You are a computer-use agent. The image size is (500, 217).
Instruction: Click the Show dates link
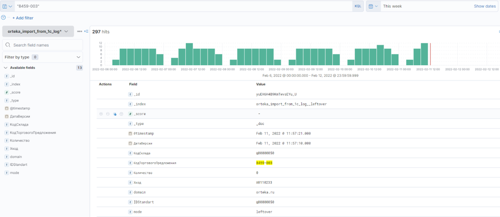[485, 6]
